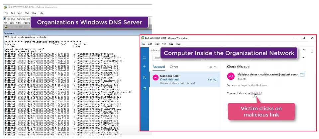Open the WinDbg Edit menu

pyautogui.click(x=12, y=23)
